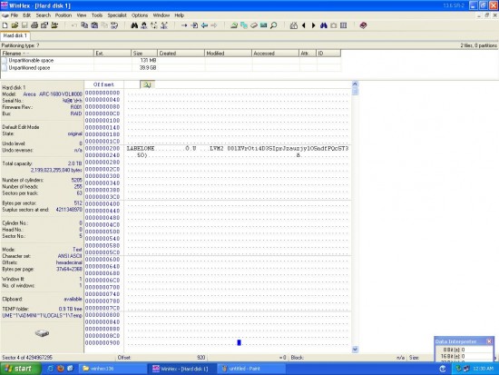Click the New file toolbar icon
Screen dimensions: 499x375
click(x=5, y=25)
